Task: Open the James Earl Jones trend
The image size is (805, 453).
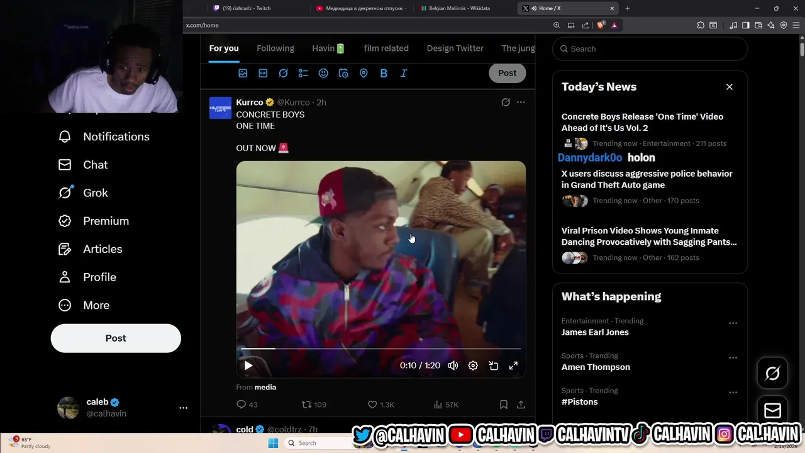Action: (x=595, y=332)
